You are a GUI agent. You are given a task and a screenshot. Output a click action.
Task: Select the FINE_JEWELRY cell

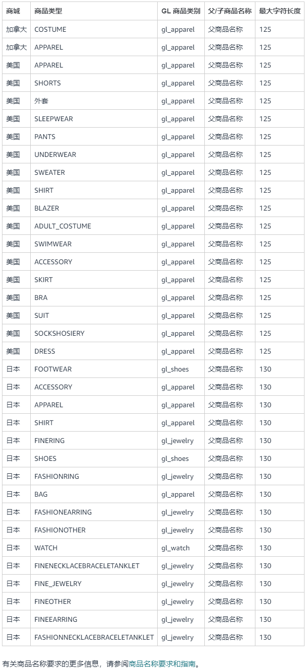pyautogui.click(x=58, y=584)
